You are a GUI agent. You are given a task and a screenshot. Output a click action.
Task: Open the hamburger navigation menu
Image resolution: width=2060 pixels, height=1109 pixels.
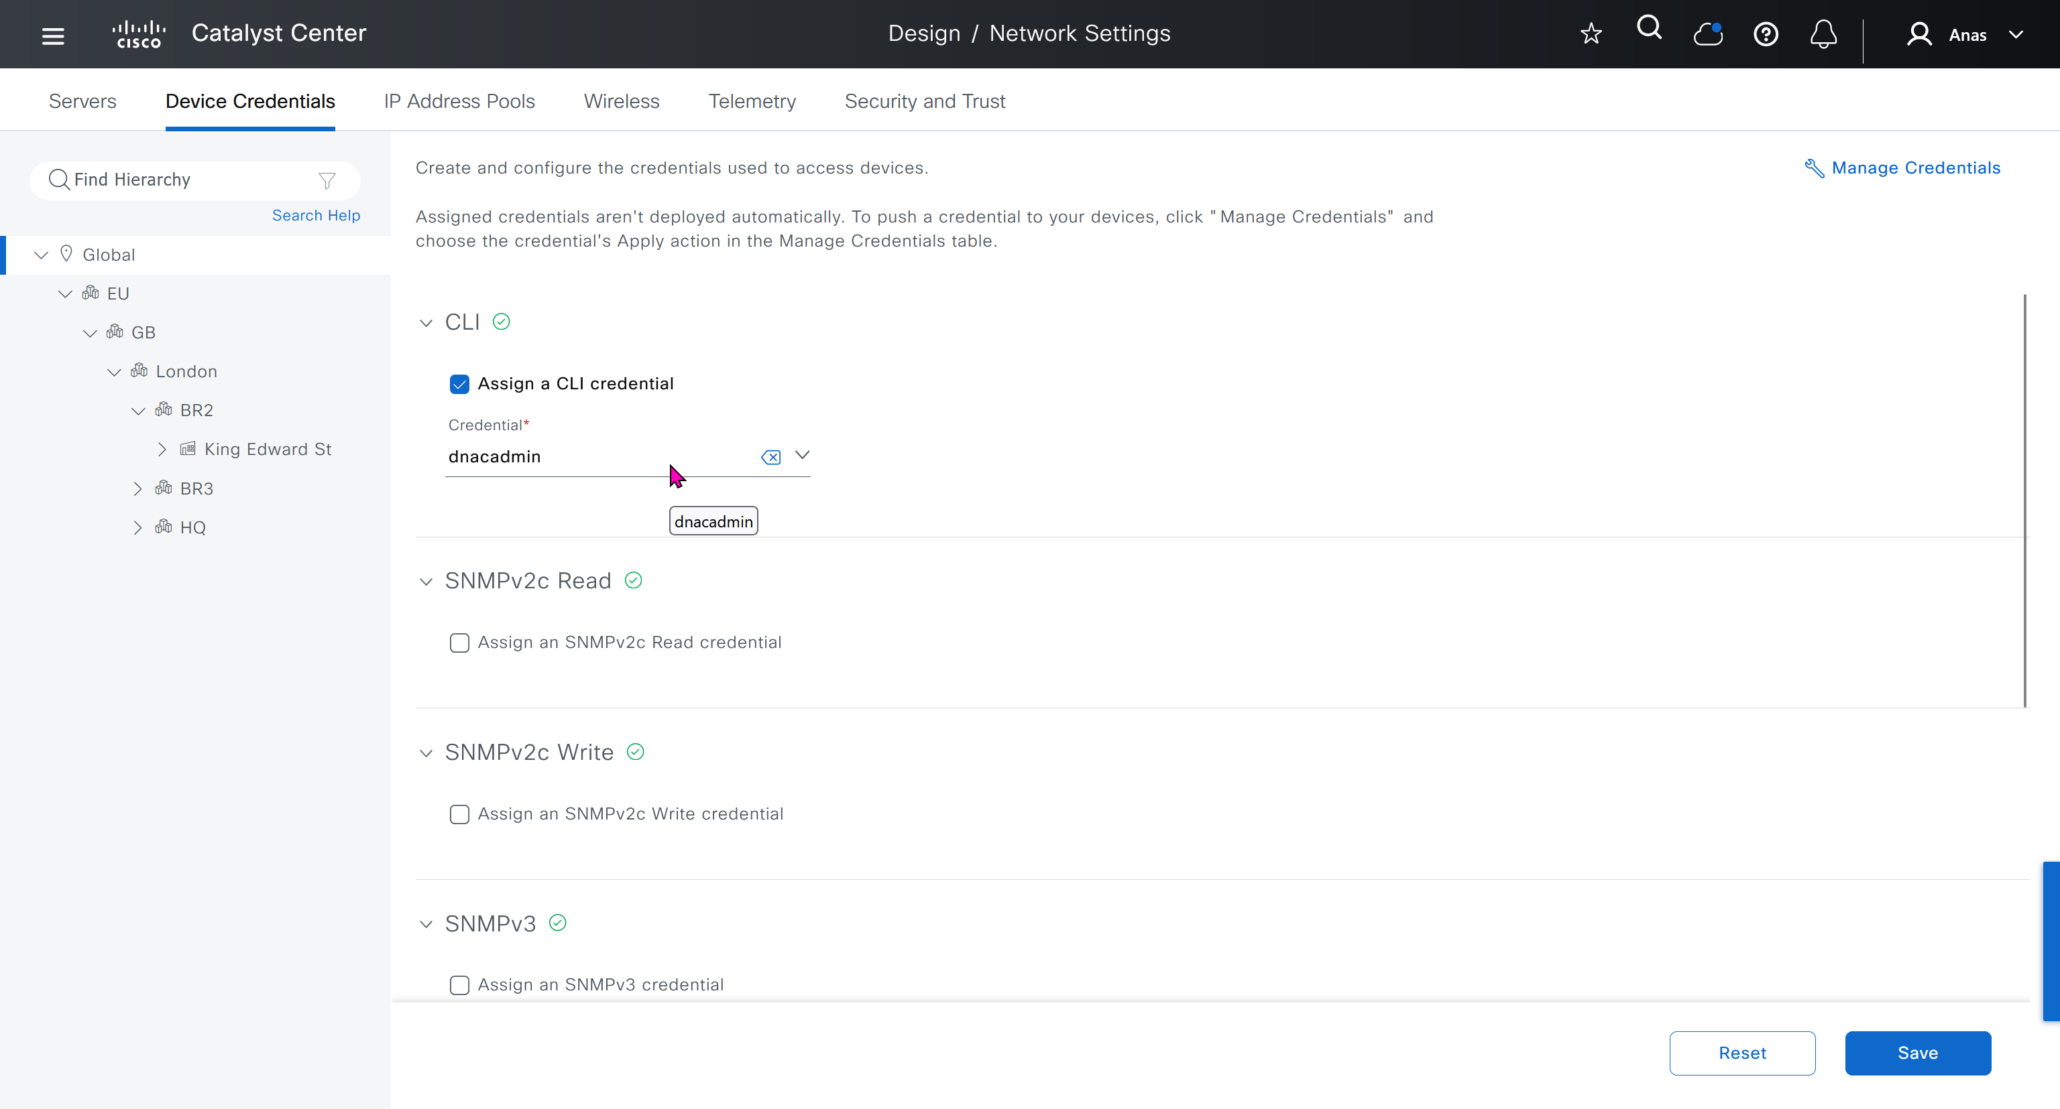[x=53, y=35]
